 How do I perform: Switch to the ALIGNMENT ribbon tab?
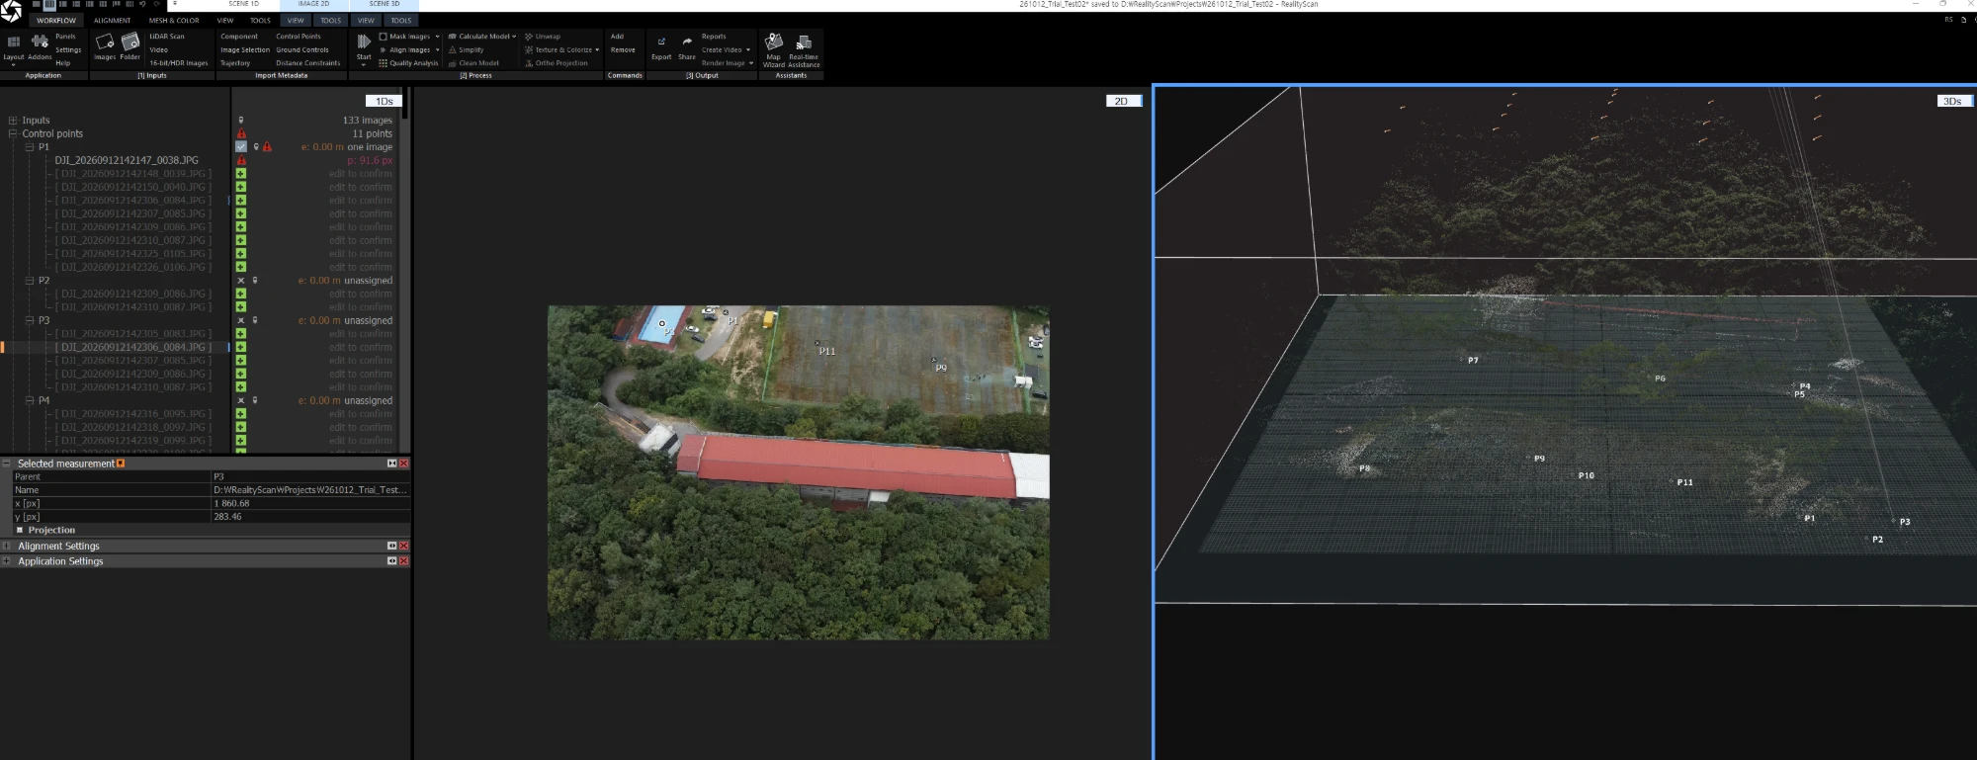(112, 20)
